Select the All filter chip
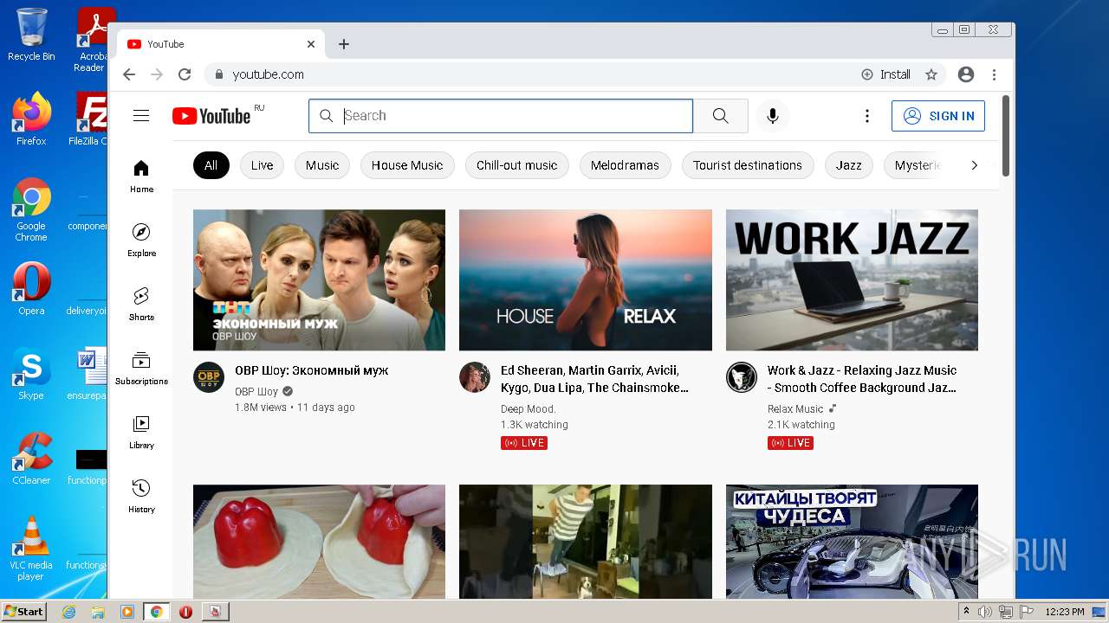 pyautogui.click(x=211, y=165)
